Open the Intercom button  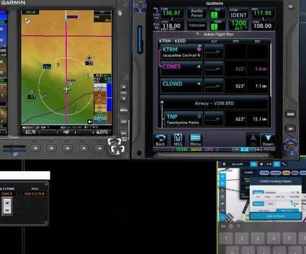click(x=197, y=25)
